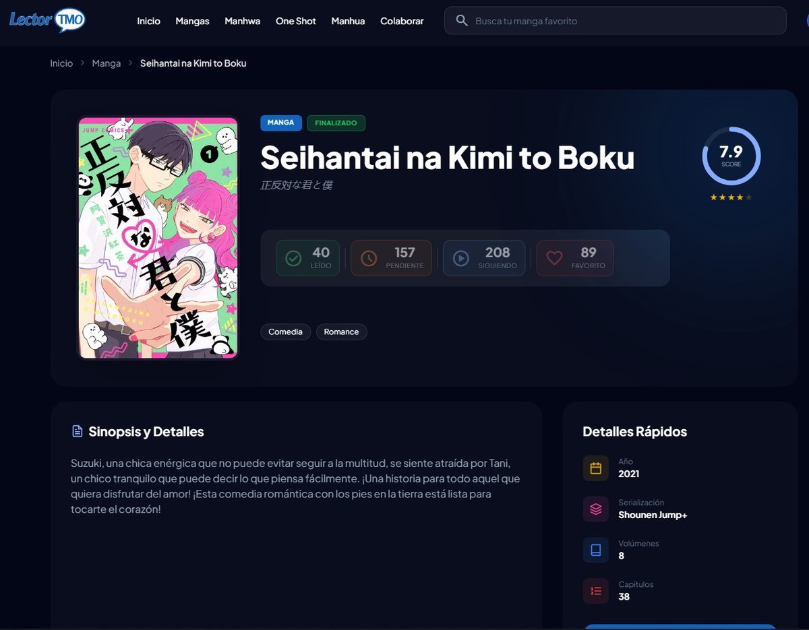Select the Comedia genre tag
Image resolution: width=809 pixels, height=630 pixels.
[285, 332]
